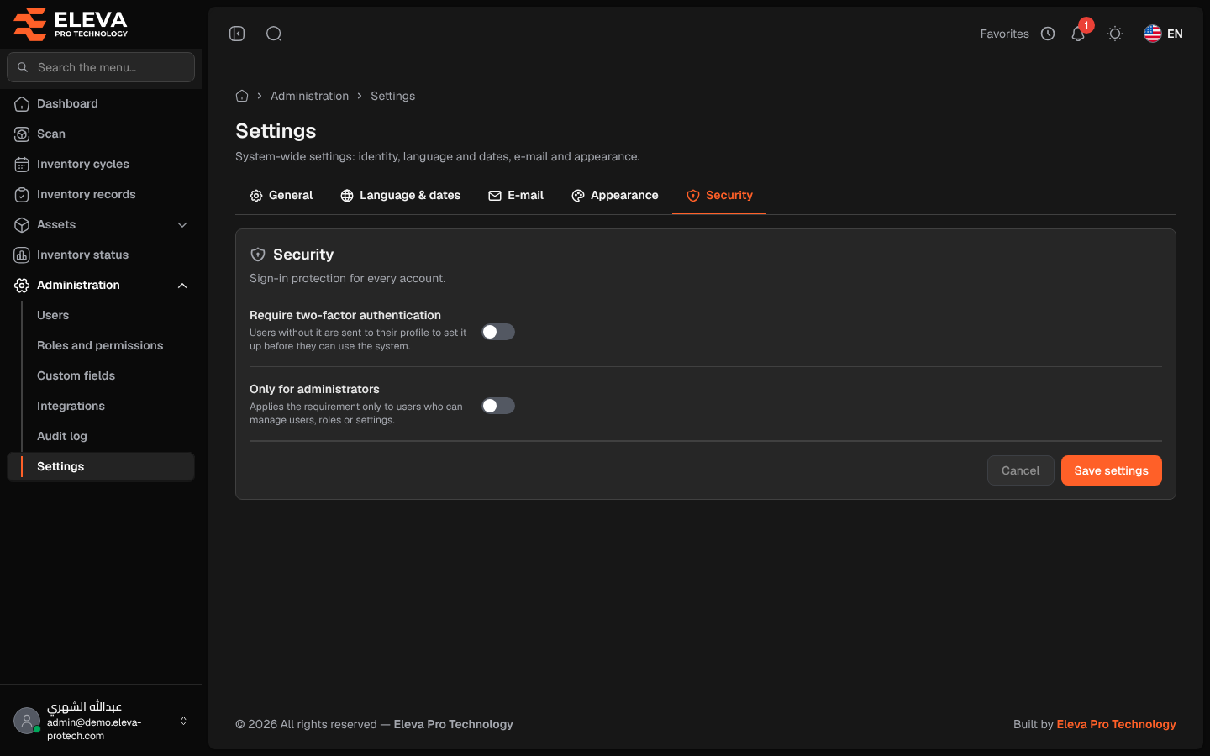Open Roles and permissions
Viewport: 1210px width, 756px height.
[101, 345]
